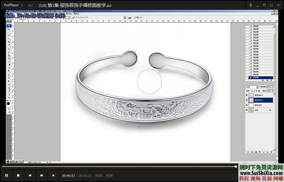Click the 背景 副本 3 layer thumbnail
The image size is (284, 182).
(x=251, y=100)
